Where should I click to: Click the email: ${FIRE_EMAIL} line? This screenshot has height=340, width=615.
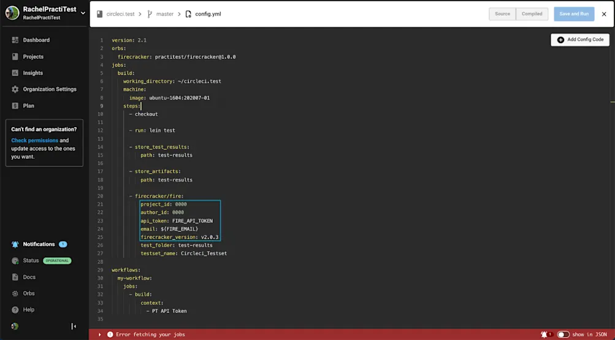pyautogui.click(x=169, y=229)
